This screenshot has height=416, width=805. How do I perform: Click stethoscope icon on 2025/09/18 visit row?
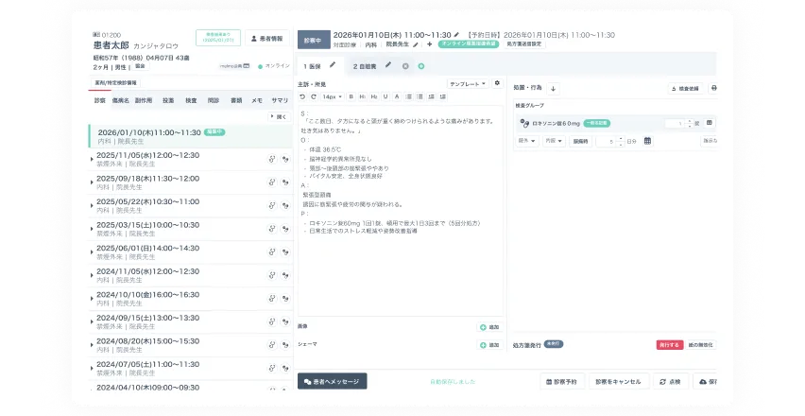[x=272, y=182]
